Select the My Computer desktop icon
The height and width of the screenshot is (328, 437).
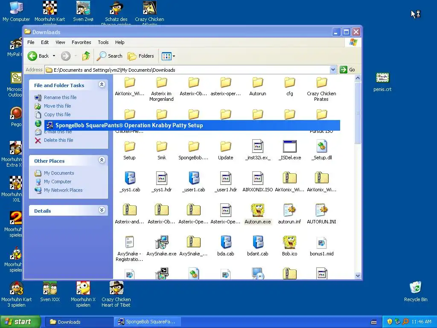pos(16,12)
